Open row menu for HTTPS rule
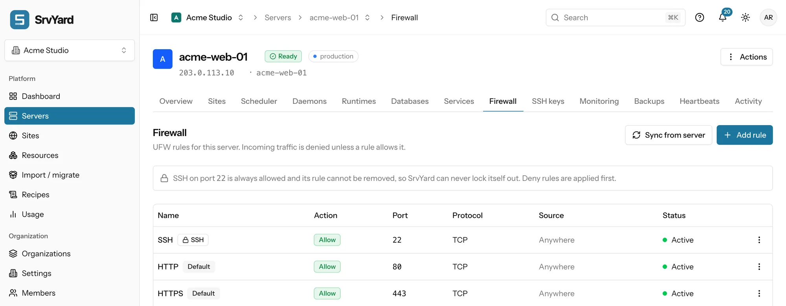The height and width of the screenshot is (306, 786). [x=759, y=293]
